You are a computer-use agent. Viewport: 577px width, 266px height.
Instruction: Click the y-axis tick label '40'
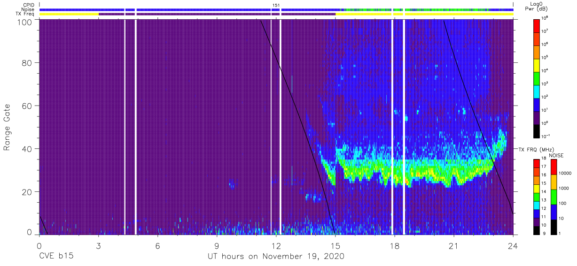[27, 149]
